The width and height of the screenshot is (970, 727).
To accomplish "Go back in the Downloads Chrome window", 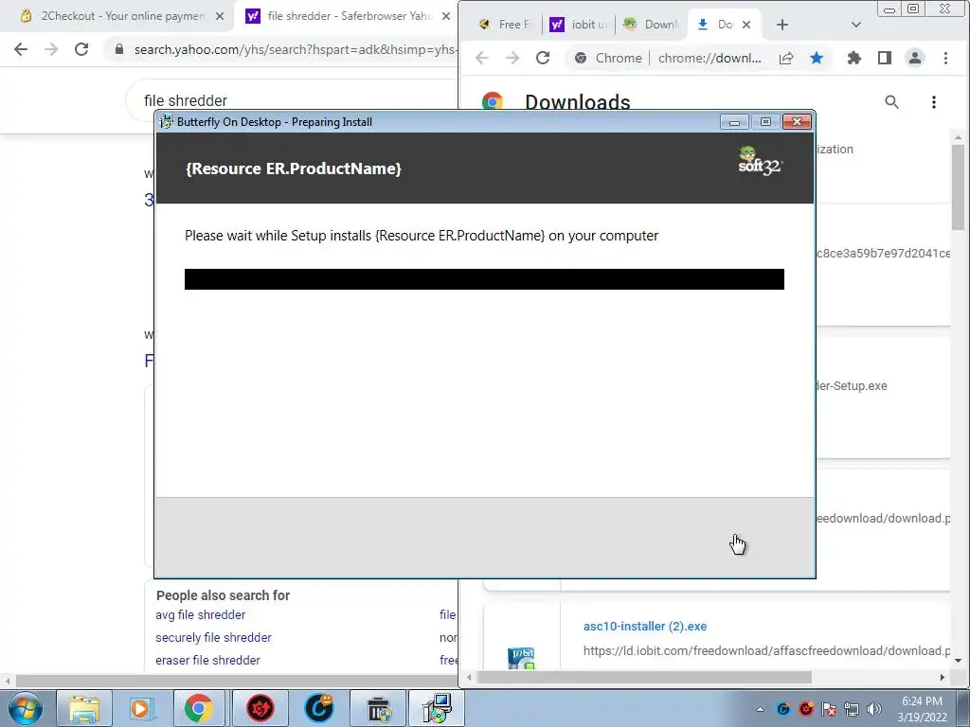I will tap(482, 58).
